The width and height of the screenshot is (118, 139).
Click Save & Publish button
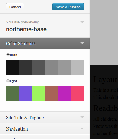point(68,7)
